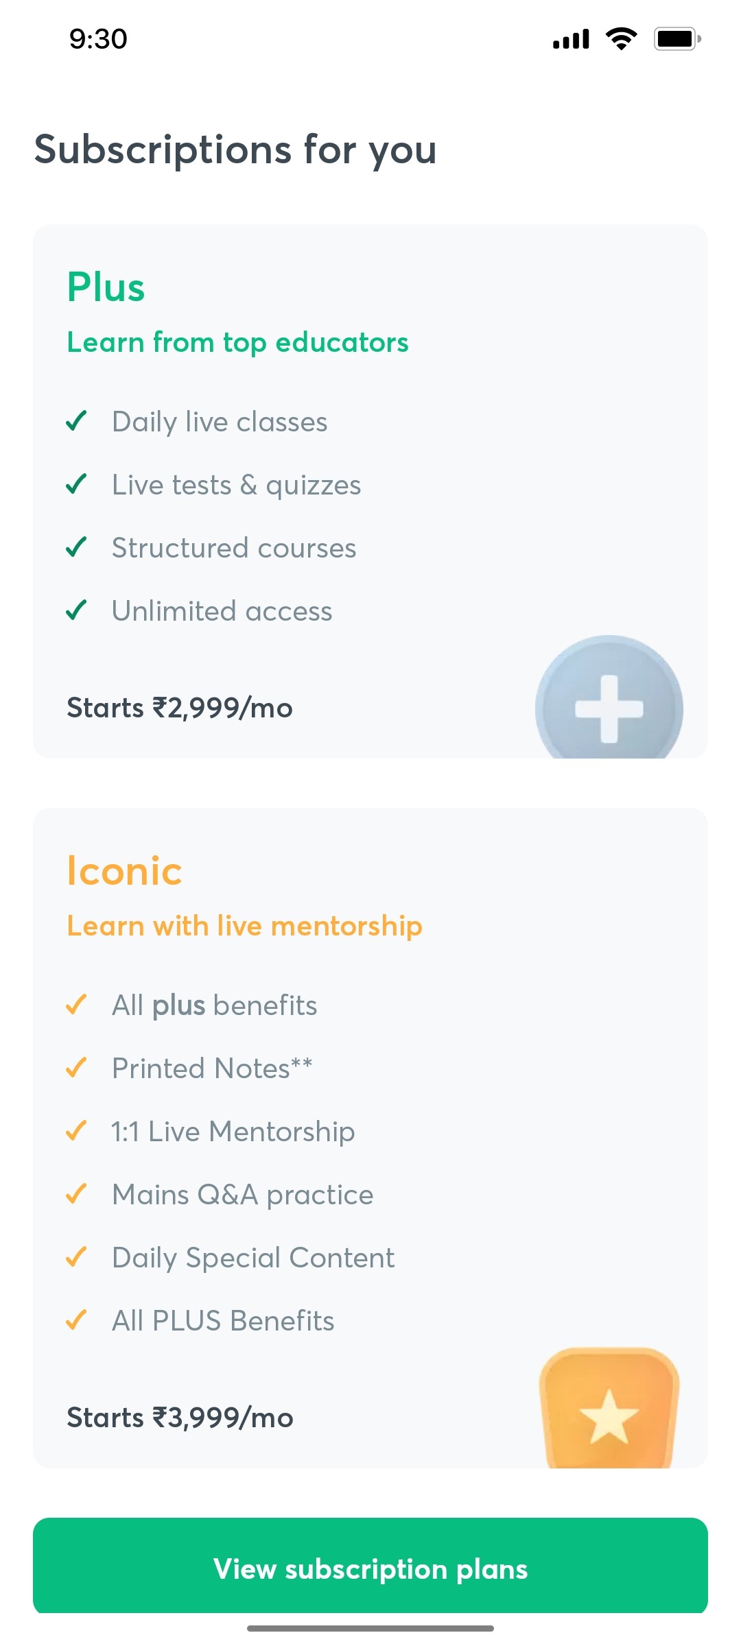The image size is (741, 1646).
Task: Click the checkmark beside 1:1 Live Mentorship
Action: 75,1131
